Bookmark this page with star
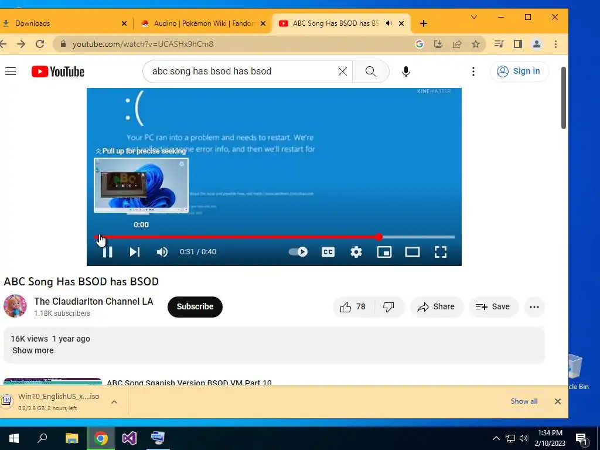 pos(476,44)
